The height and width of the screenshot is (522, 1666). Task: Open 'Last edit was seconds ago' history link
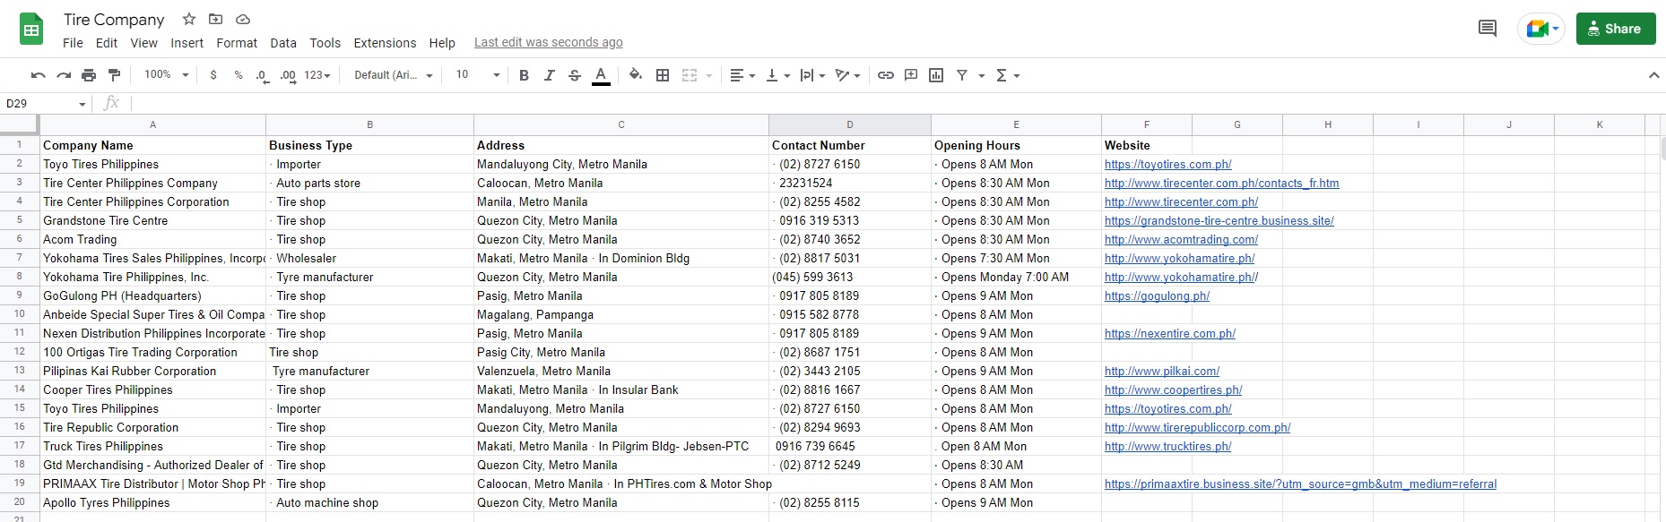(x=549, y=43)
